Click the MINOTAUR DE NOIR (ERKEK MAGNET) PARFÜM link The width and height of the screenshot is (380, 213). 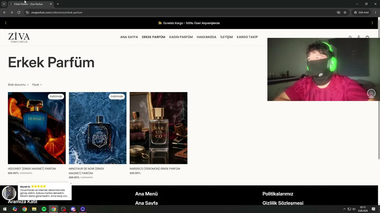click(x=86, y=171)
